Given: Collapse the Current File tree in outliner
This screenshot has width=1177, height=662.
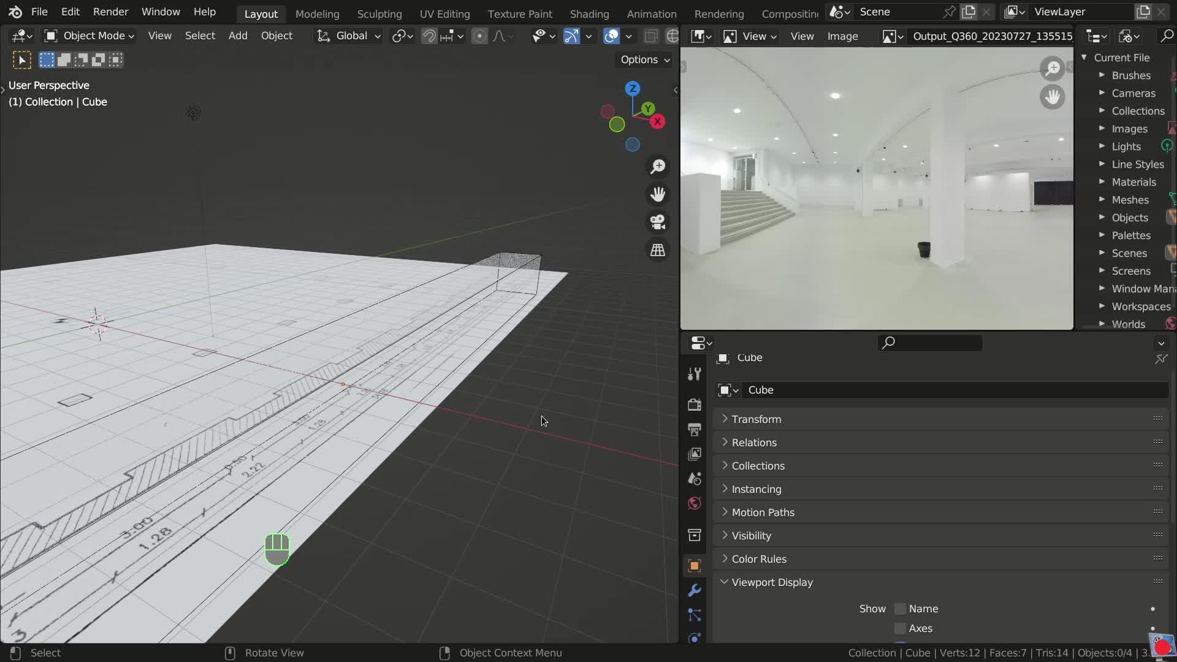Looking at the screenshot, I should (x=1084, y=58).
